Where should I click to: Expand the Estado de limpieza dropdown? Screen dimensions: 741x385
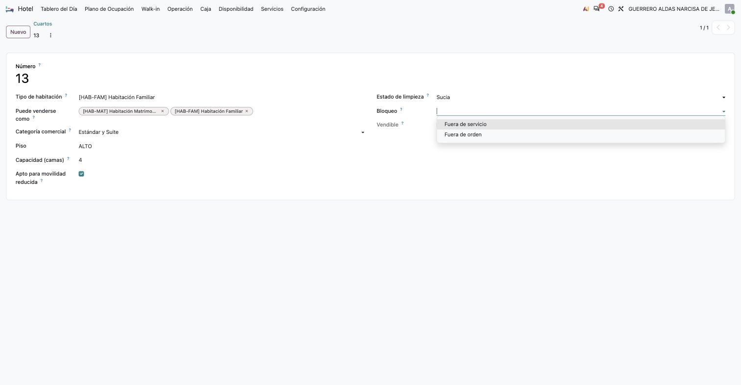point(723,98)
